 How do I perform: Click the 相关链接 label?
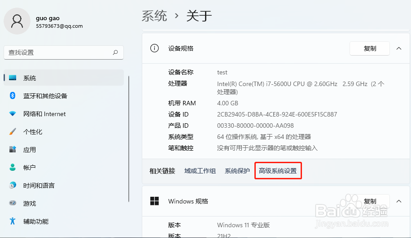pyautogui.click(x=162, y=171)
